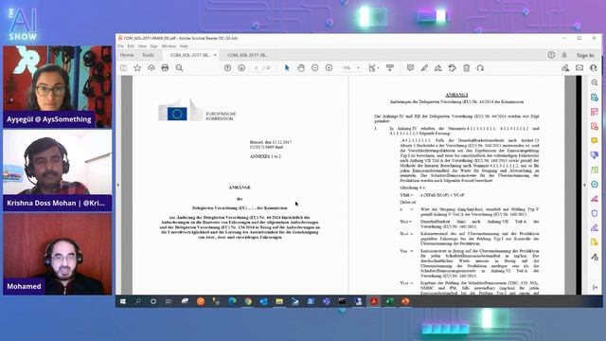
Task: Click the ANHANG I heading on right page
Action: pyautogui.click(x=456, y=95)
